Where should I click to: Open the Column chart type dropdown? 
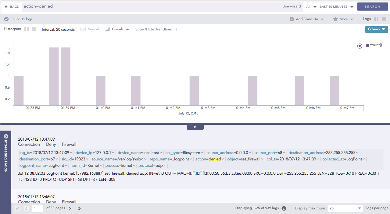(x=376, y=29)
